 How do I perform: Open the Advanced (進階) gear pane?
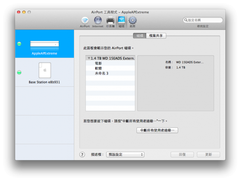tap(132, 22)
